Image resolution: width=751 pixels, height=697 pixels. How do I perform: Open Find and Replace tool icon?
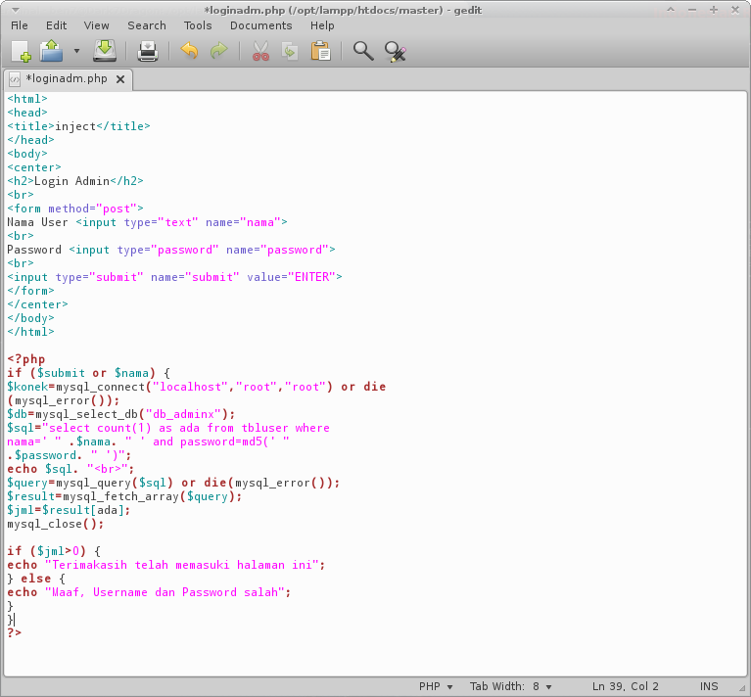tap(395, 51)
